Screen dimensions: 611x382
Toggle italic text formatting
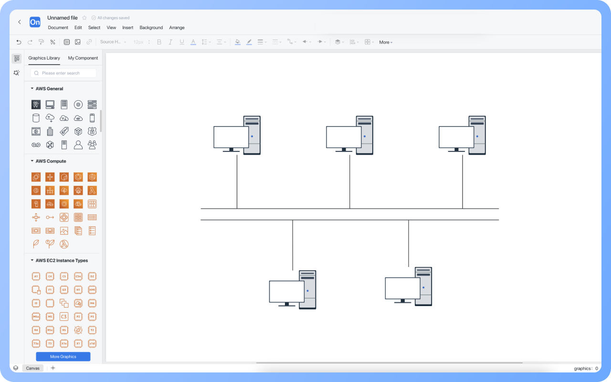point(170,42)
